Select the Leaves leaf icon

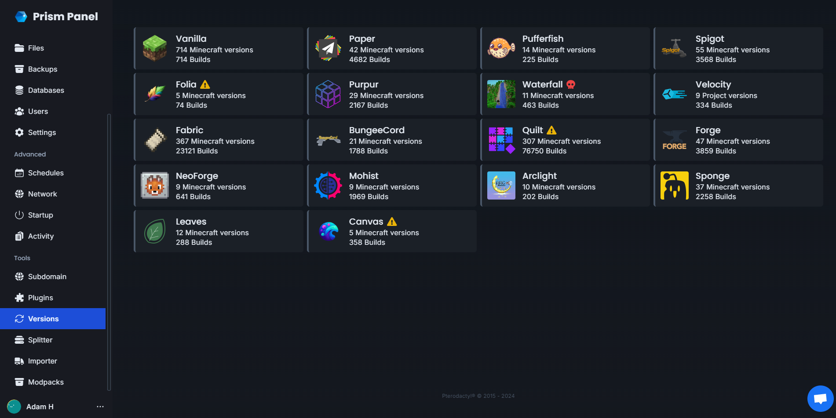(x=155, y=231)
